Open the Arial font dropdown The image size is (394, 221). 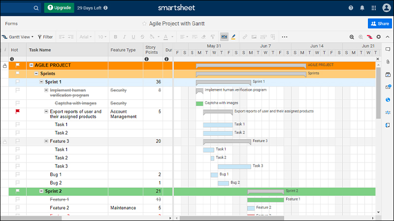pyautogui.click(x=85, y=37)
